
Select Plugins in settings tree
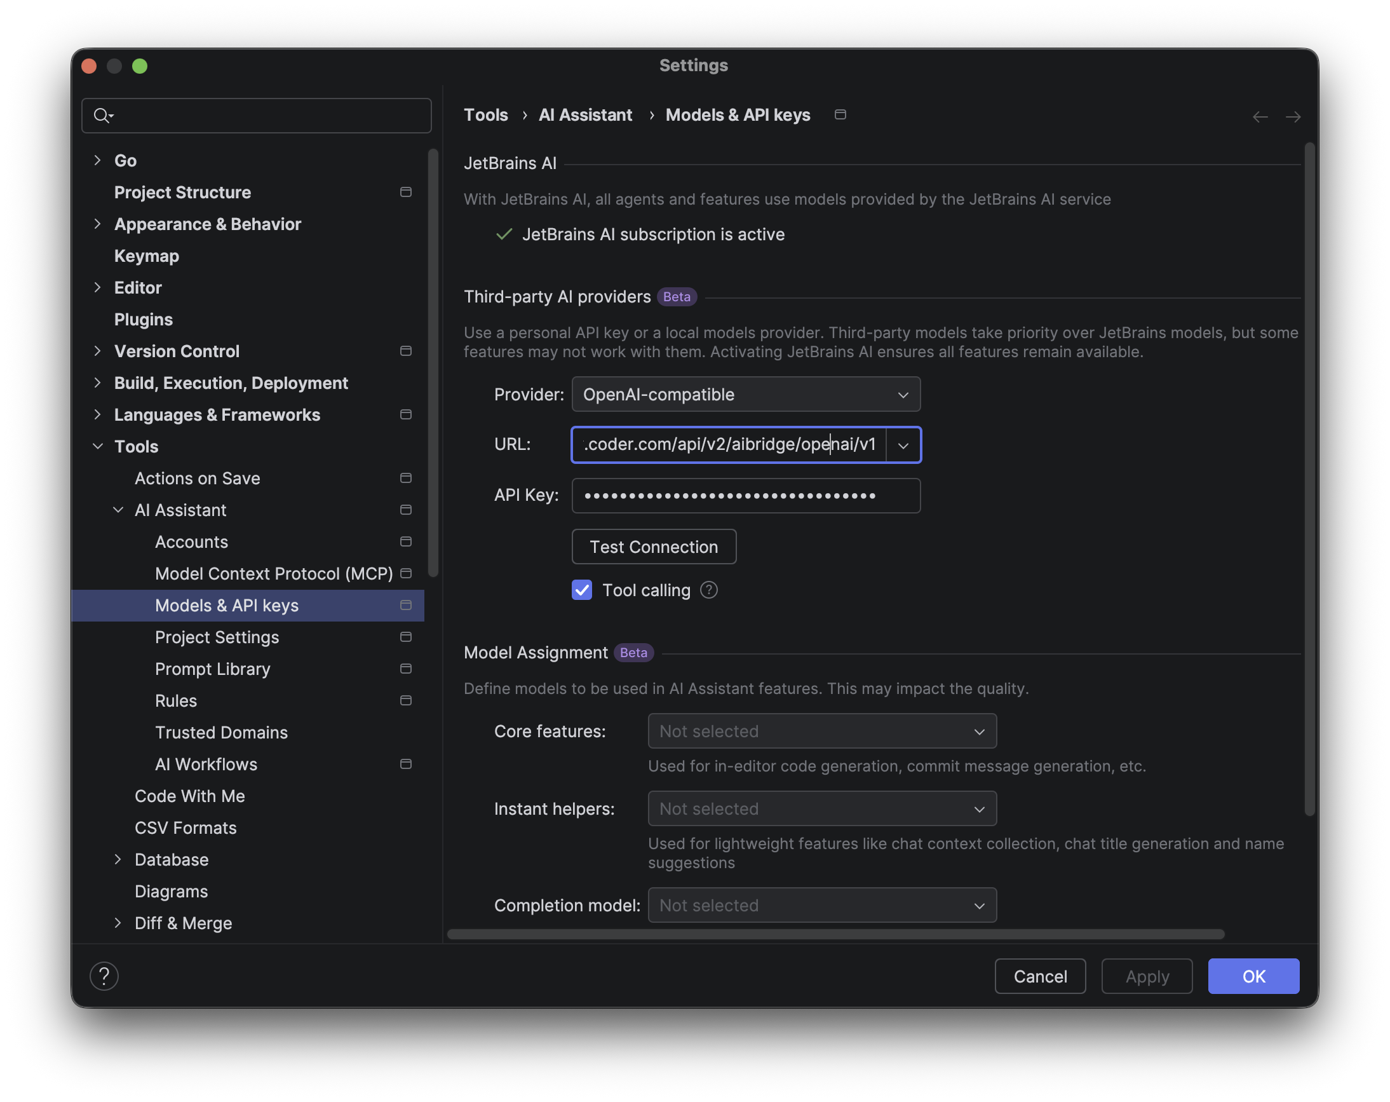point(143,319)
